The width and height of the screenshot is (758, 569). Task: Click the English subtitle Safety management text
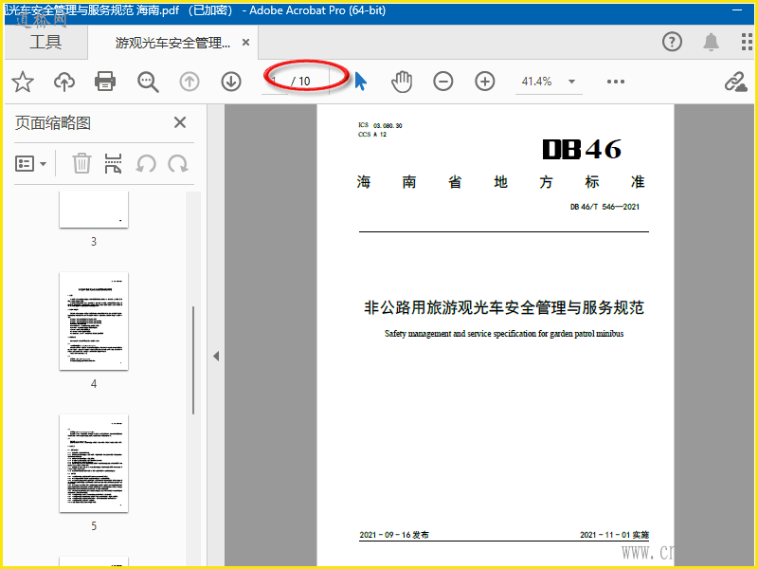point(504,334)
